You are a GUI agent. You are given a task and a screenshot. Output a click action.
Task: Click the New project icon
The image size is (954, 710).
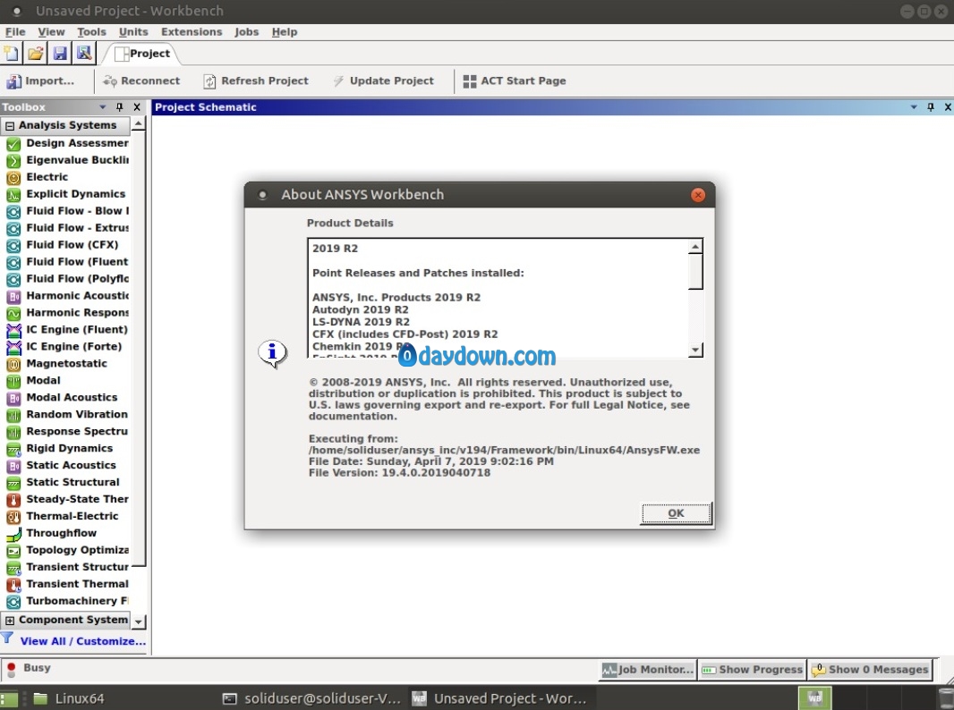point(11,54)
